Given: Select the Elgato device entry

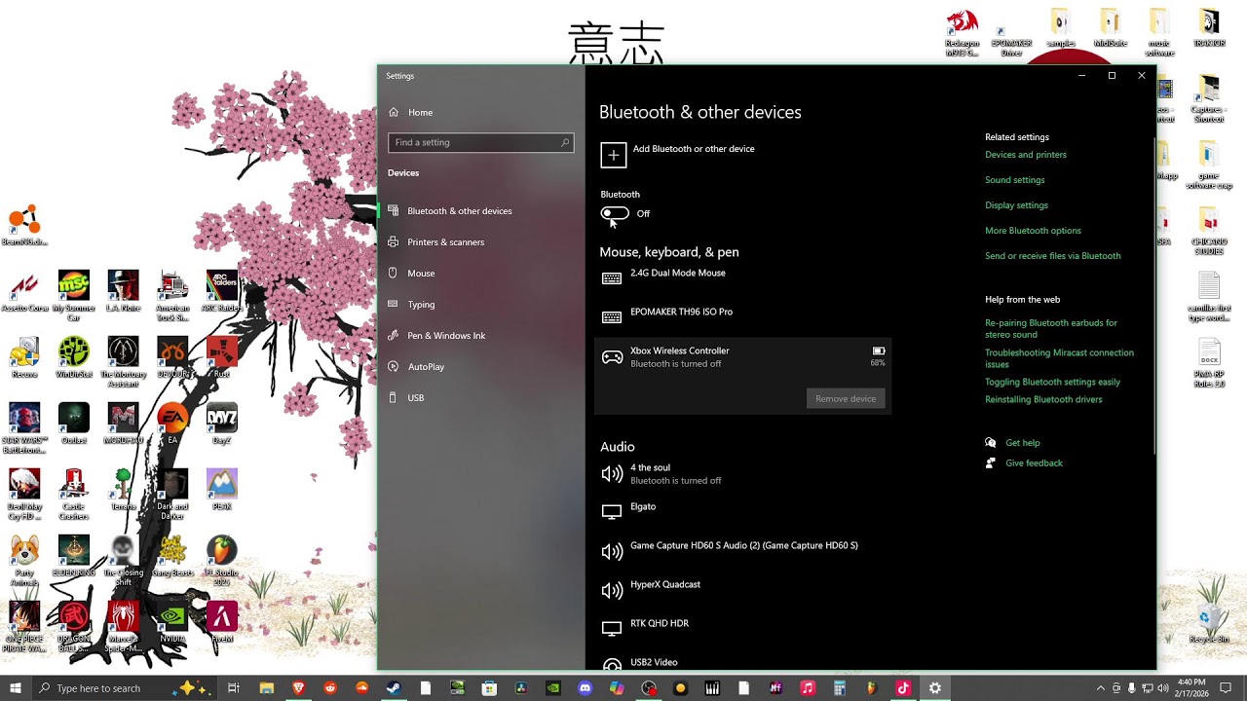Looking at the screenshot, I should click(742, 511).
